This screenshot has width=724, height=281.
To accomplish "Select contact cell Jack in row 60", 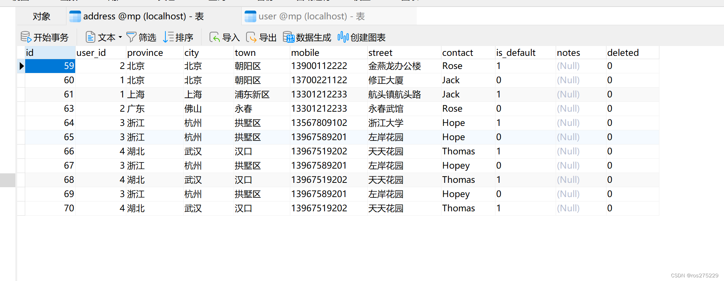I will point(468,80).
